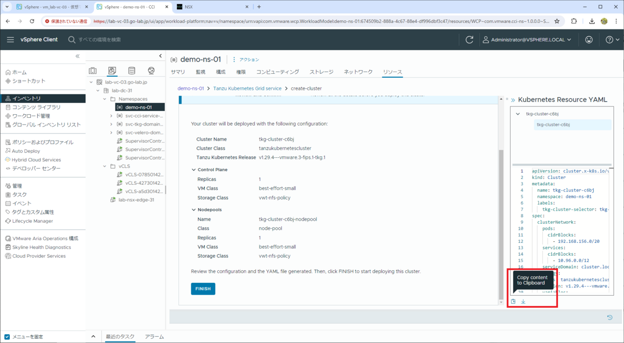Click the browser bookmark star in the address bar

(556, 22)
